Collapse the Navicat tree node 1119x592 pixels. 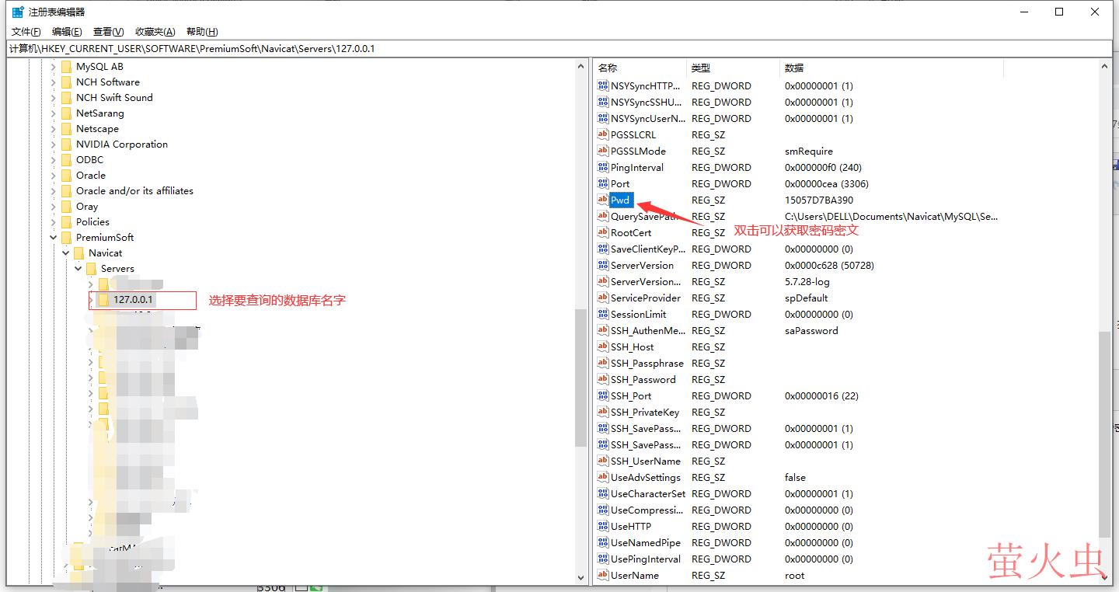pyautogui.click(x=66, y=253)
